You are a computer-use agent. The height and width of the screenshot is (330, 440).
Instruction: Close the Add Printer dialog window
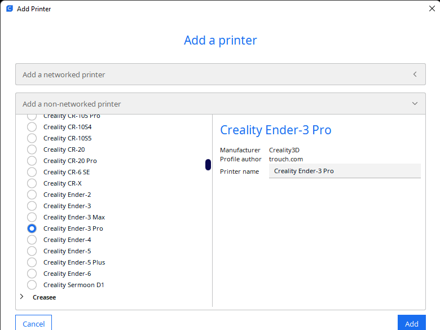point(432,8)
